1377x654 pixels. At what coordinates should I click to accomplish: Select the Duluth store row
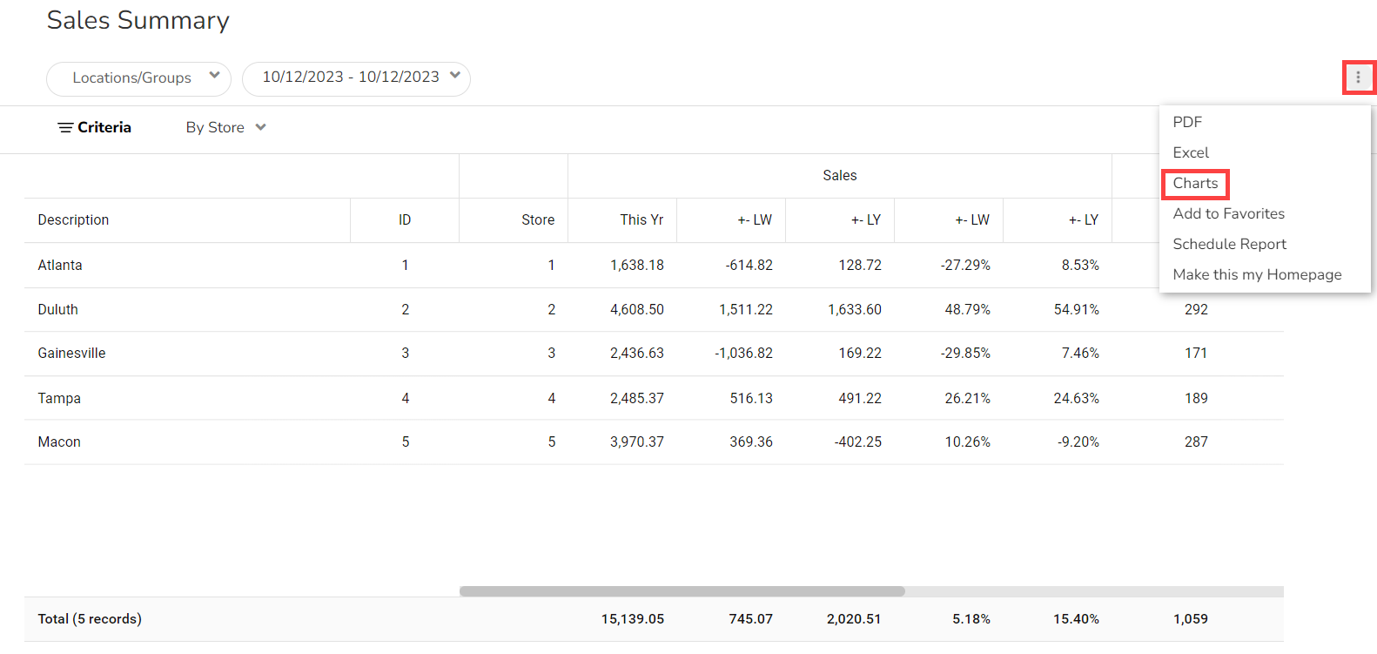tap(58, 310)
